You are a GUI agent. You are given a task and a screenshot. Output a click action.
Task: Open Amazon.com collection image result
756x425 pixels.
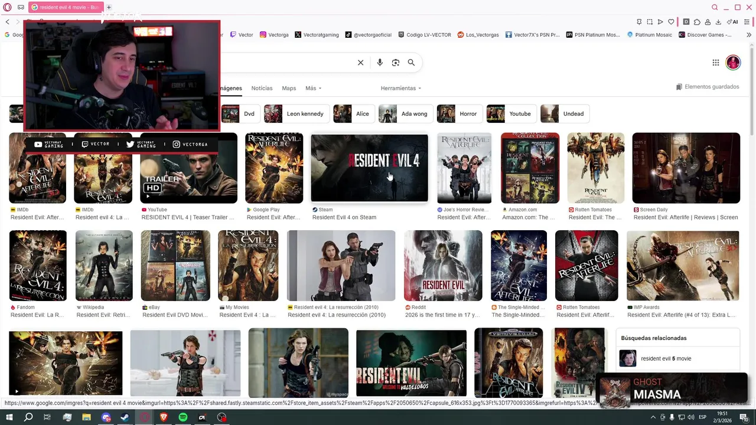(x=530, y=168)
